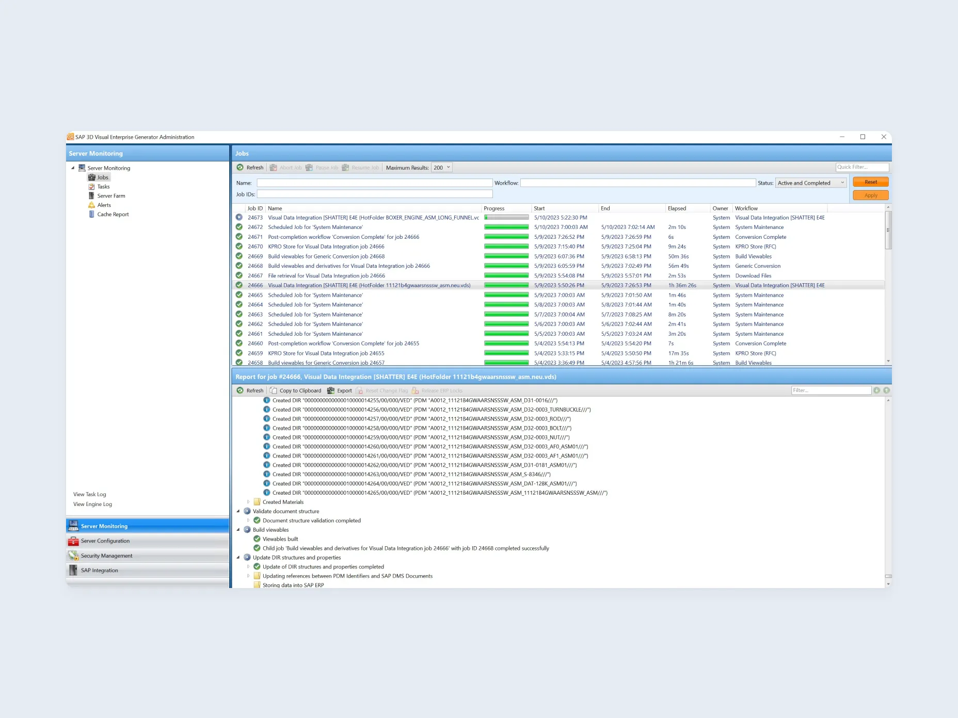
Task: Open the View Task Log link
Action: point(90,495)
